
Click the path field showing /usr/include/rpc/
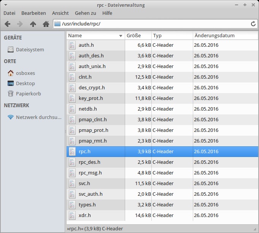pos(152,24)
